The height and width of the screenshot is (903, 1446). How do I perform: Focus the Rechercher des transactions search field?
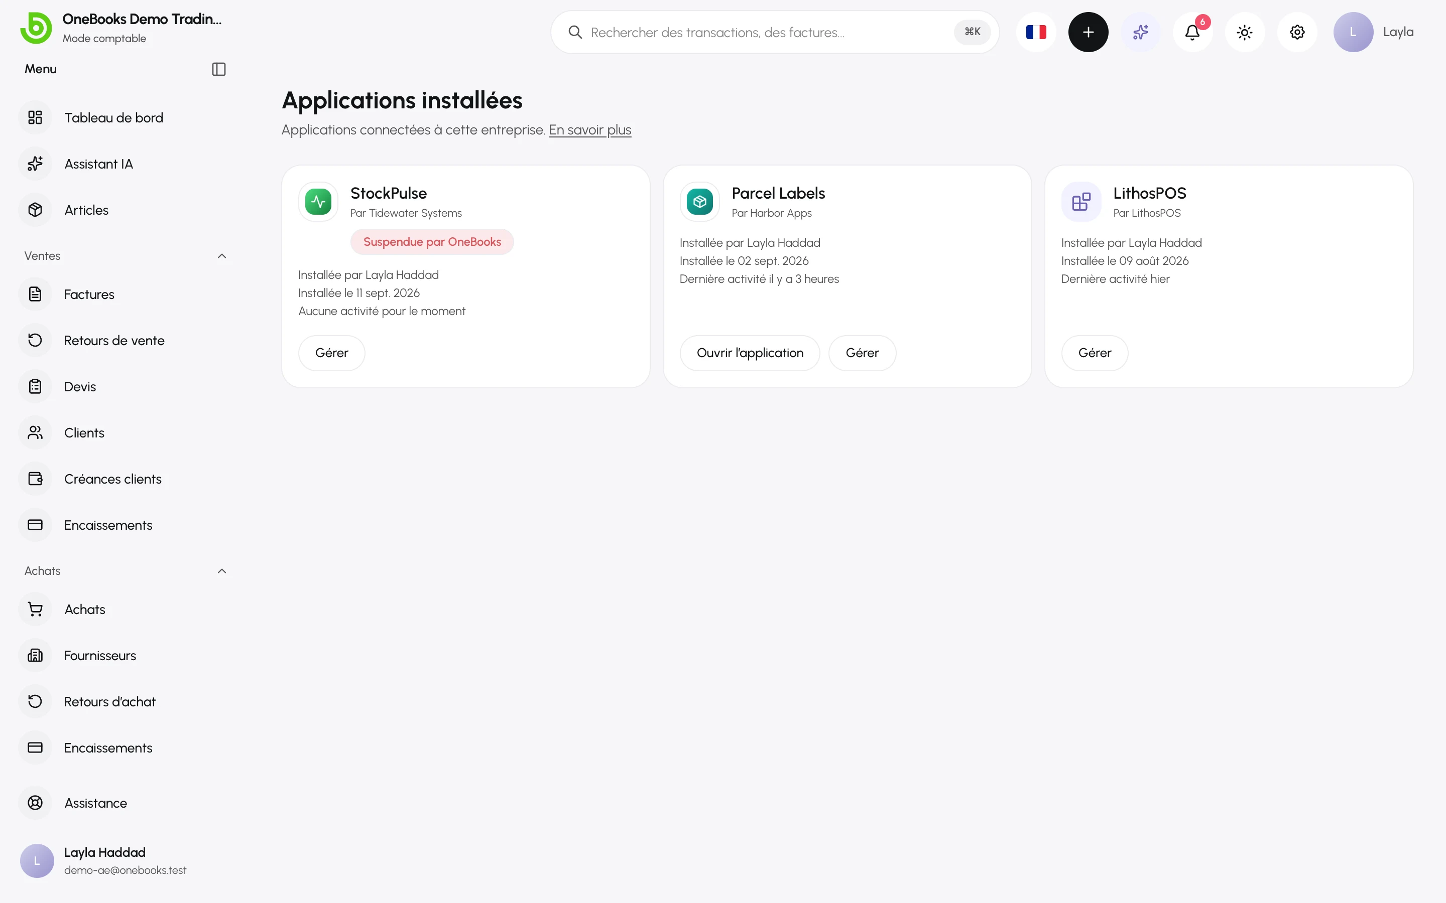775,32
